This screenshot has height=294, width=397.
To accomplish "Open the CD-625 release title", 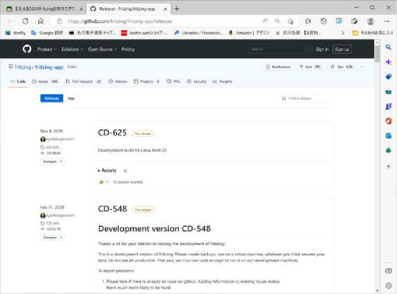I will point(112,132).
